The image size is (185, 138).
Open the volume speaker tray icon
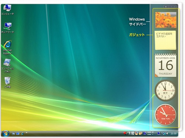click(x=167, y=133)
